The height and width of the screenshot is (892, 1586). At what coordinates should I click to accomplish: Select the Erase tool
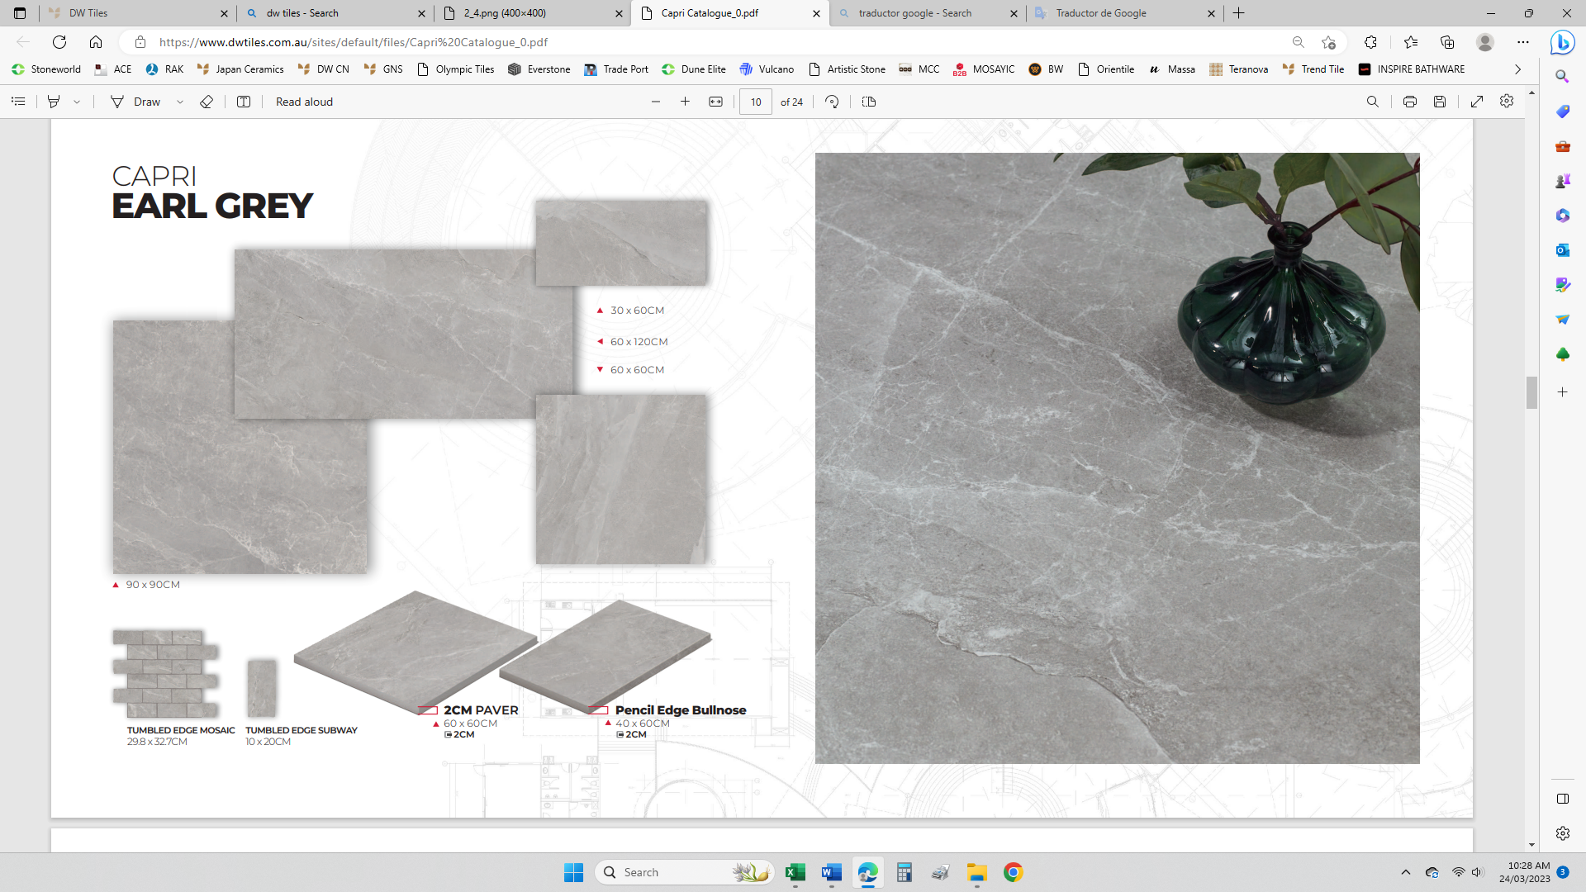[207, 102]
